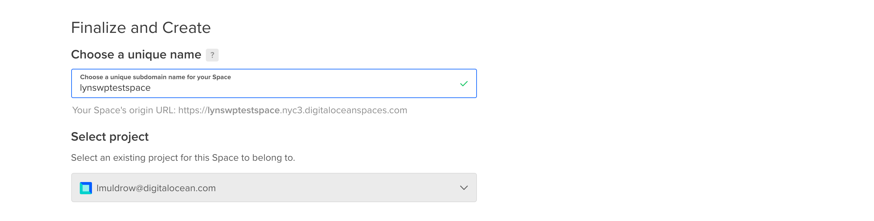Expand the project dropdown chevron arrow

click(x=463, y=188)
